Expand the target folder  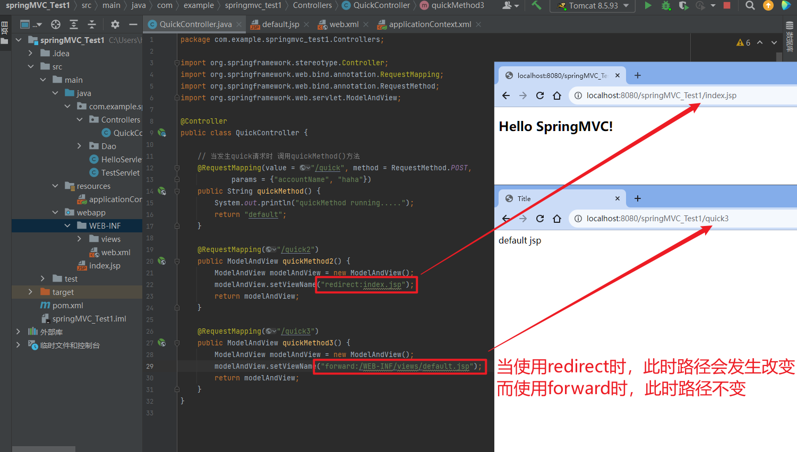(30, 292)
